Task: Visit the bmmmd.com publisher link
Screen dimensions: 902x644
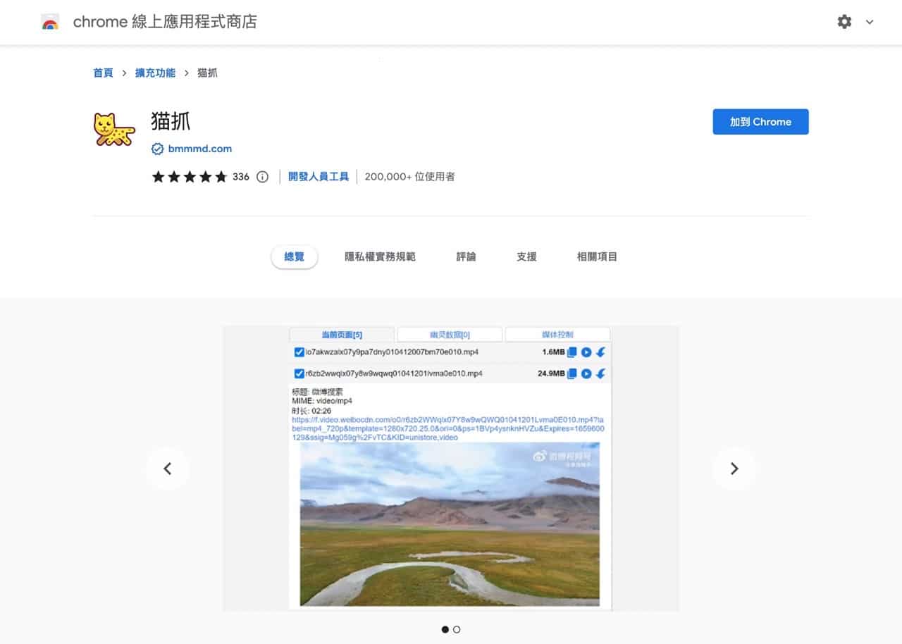Action: tap(199, 149)
